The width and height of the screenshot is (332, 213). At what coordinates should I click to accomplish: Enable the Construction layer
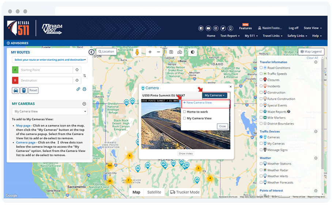coord(261,92)
